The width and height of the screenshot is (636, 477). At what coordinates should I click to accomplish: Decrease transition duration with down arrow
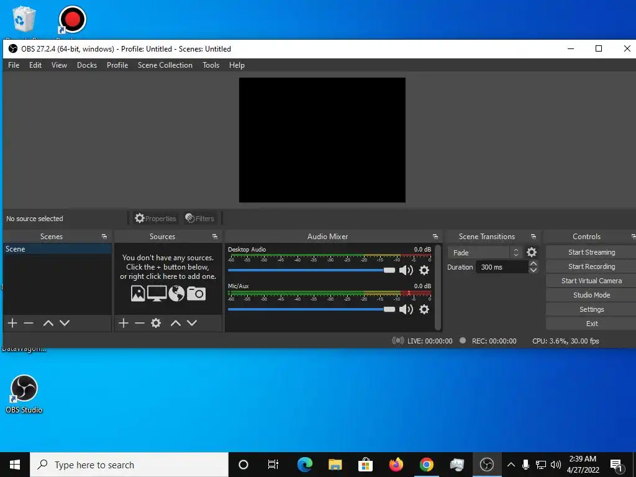click(534, 270)
